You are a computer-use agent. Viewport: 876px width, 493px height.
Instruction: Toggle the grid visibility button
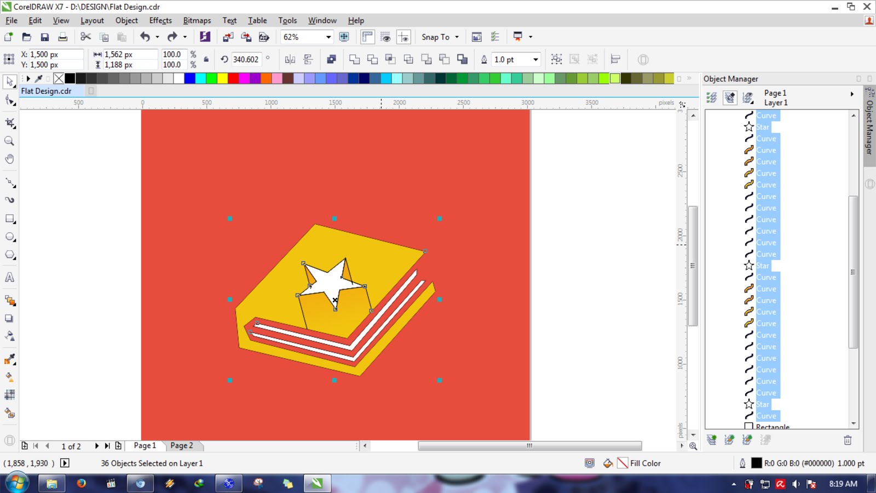pos(387,37)
